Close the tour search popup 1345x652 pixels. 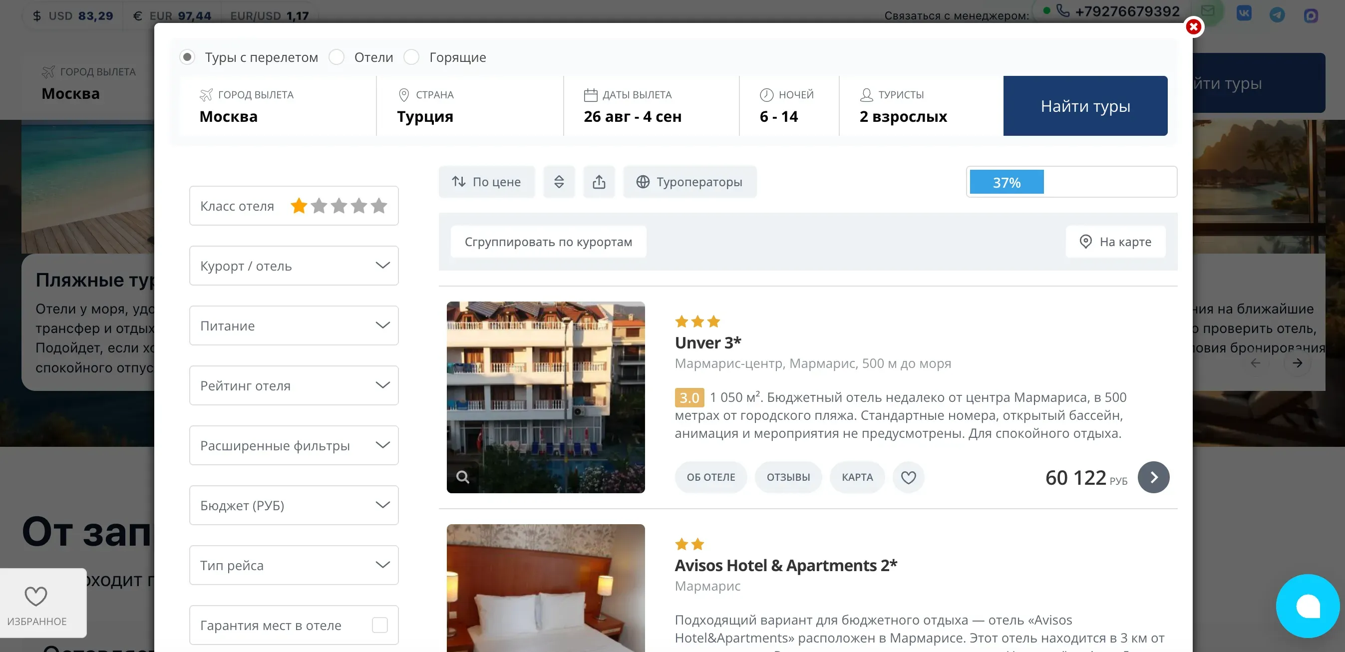pos(1193,26)
